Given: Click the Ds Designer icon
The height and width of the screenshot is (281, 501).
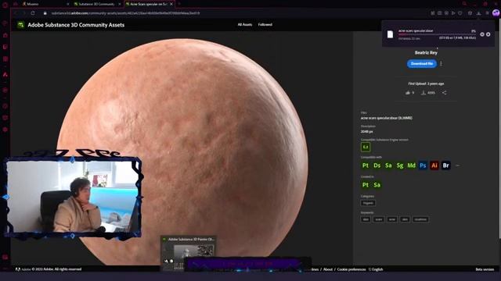Looking at the screenshot, I should point(377,165).
